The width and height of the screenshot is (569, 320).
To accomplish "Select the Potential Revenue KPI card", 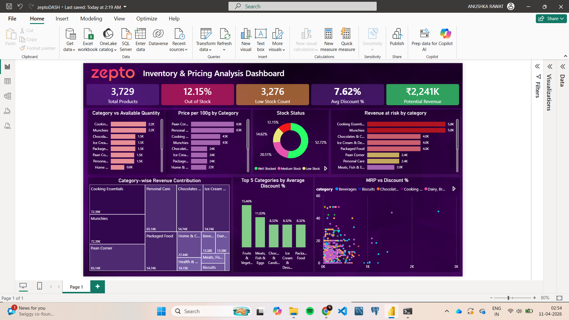I will 423,95.
